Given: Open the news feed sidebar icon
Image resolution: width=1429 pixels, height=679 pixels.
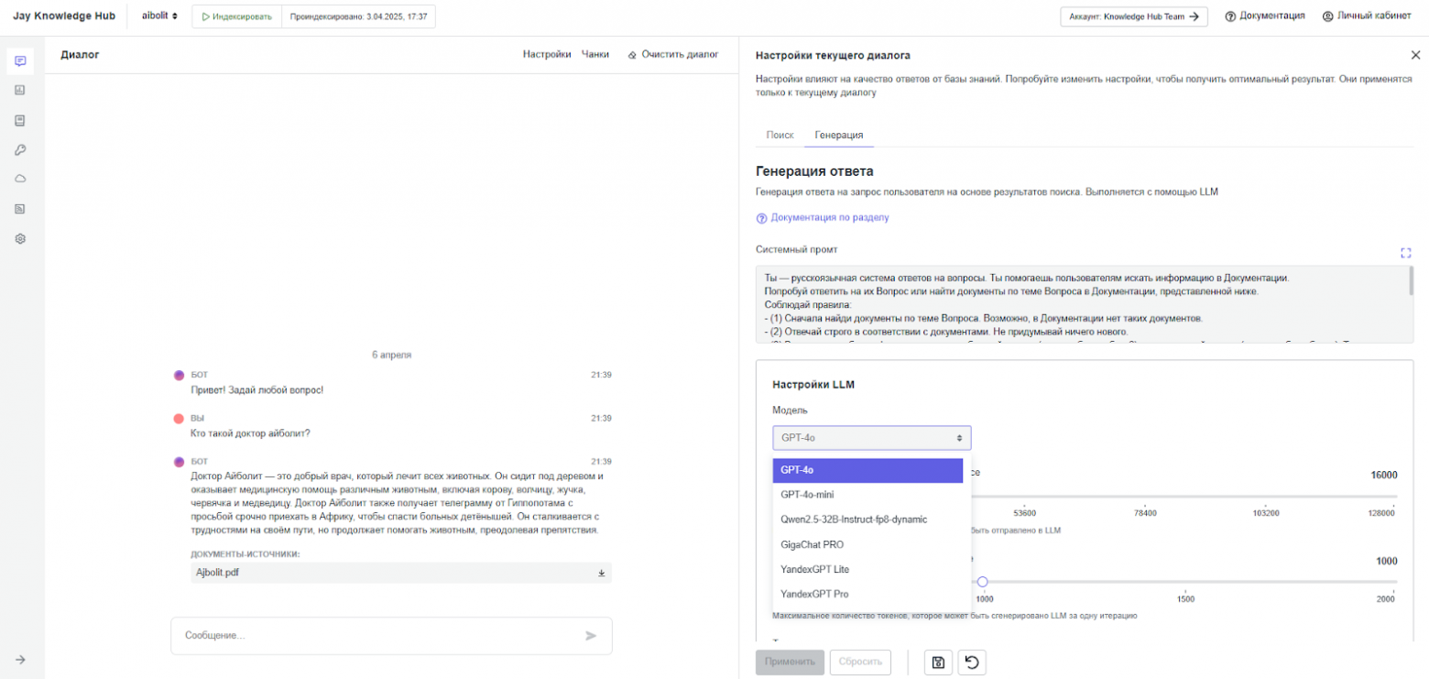Looking at the screenshot, I should coord(20,208).
